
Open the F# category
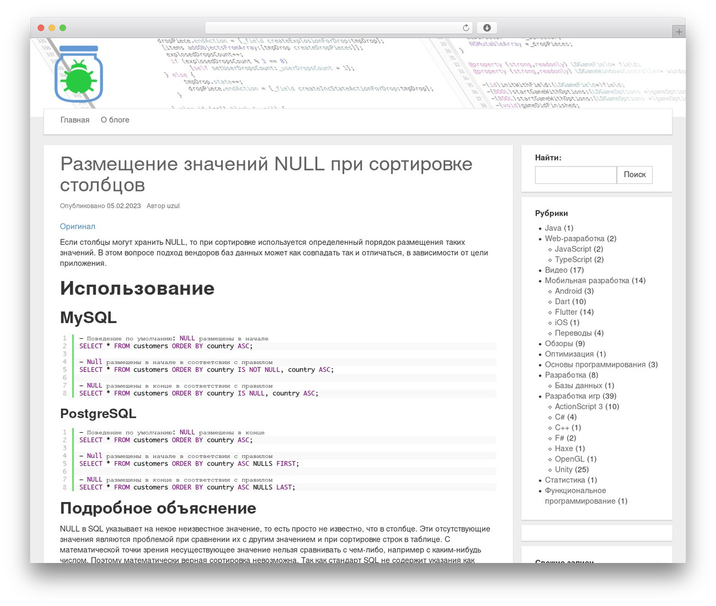[x=559, y=438]
